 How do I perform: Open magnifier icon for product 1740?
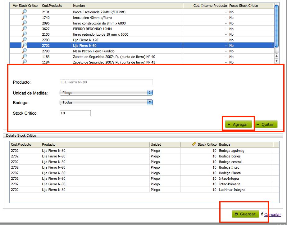point(24,18)
